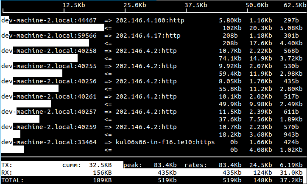Click the 50.0Kb scale label
The width and height of the screenshot is (307, 184).
(257, 5)
